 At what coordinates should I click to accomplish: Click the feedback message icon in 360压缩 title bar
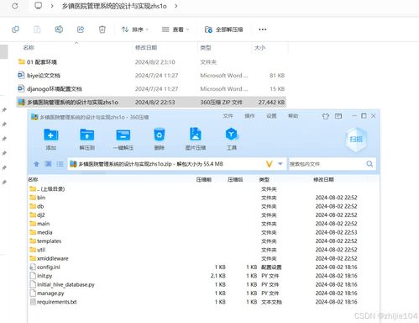click(x=338, y=116)
